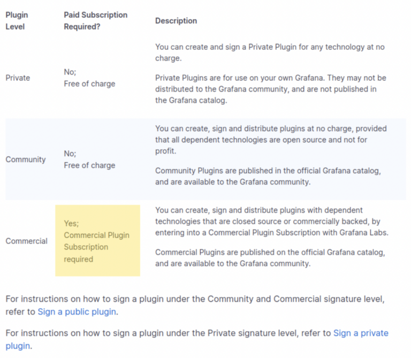Image resolution: width=411 pixels, height=358 pixels.
Task: Click the "Plugin Level" column header
Action: [x=16, y=21]
